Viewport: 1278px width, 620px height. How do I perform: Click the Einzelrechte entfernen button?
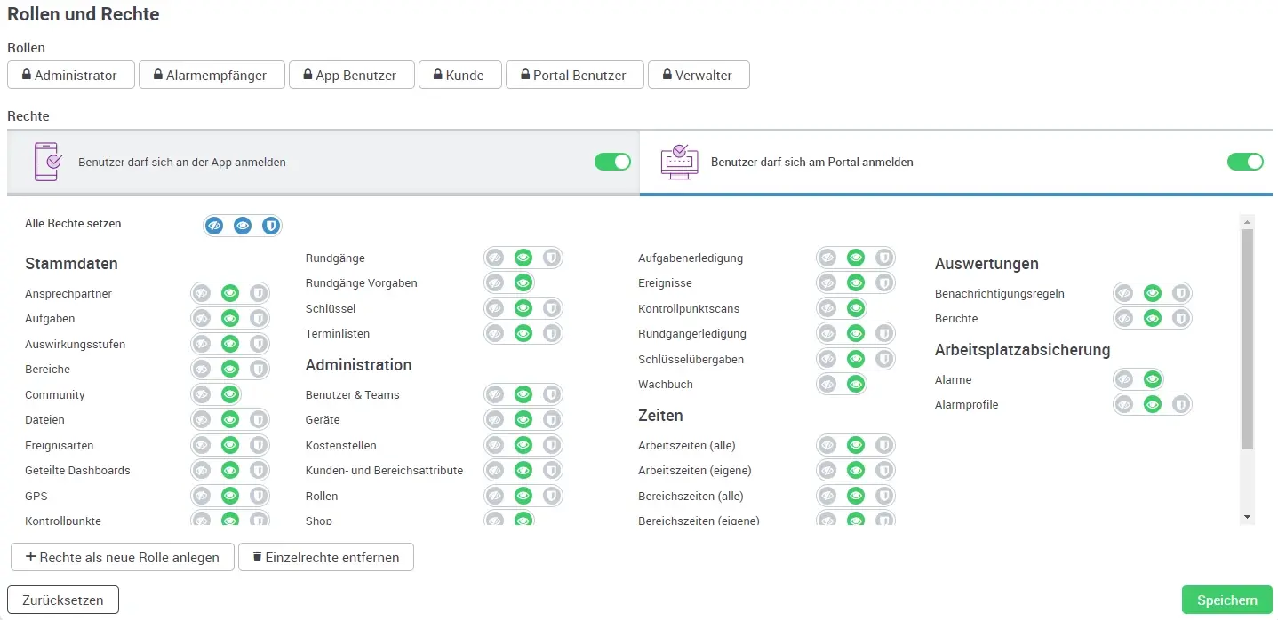pyautogui.click(x=326, y=557)
